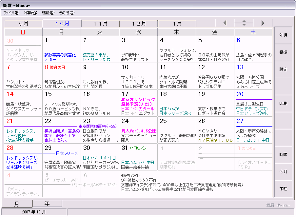Open the ファイル(F) menu
The width and height of the screenshot is (296, 217).
11,13
